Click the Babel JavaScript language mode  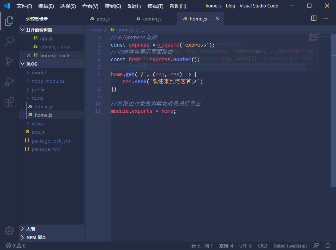(x=290, y=246)
